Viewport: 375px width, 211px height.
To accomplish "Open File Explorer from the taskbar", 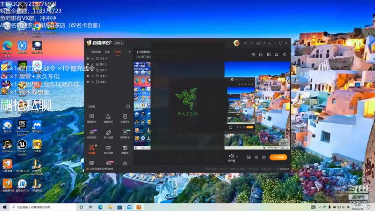I will pos(110,207).
